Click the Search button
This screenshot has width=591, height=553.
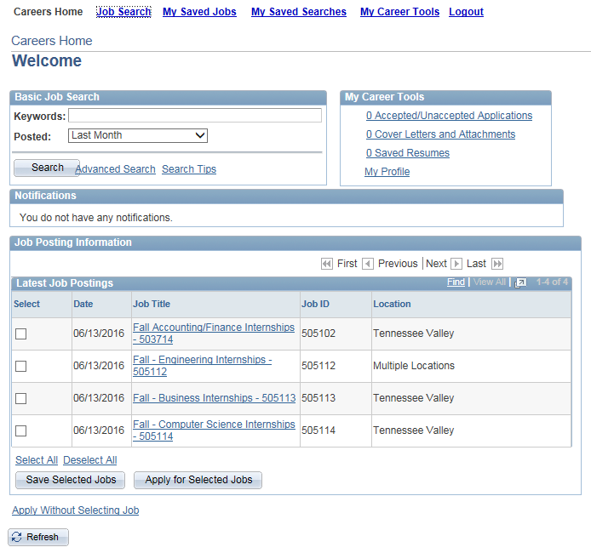click(47, 168)
